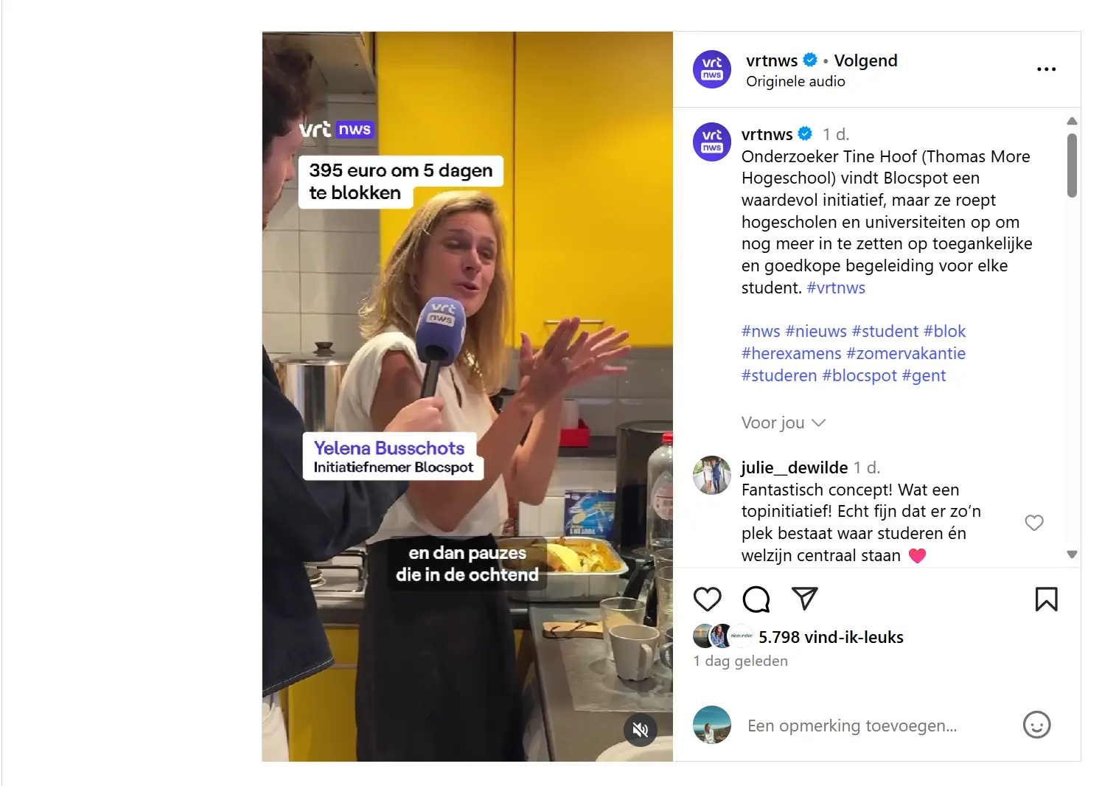
Task: Save the post with the bookmark icon
Action: (x=1046, y=599)
